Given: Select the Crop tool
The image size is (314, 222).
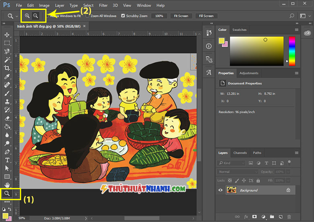Looking at the screenshot, I should (x=7, y=68).
